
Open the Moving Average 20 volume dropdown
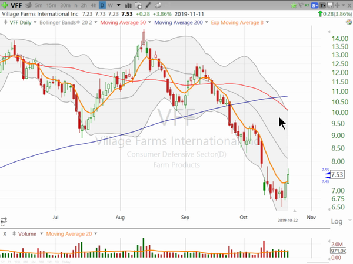point(96,234)
